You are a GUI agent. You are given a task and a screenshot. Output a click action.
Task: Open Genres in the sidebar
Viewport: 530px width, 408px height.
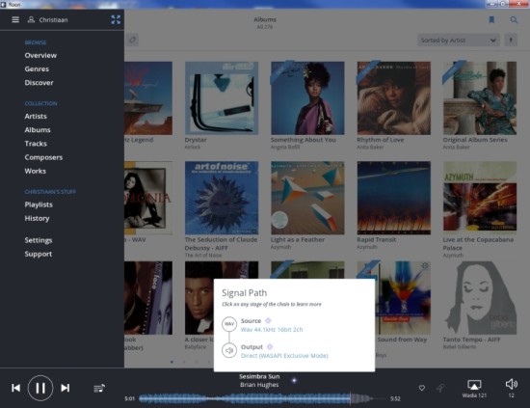click(x=37, y=69)
